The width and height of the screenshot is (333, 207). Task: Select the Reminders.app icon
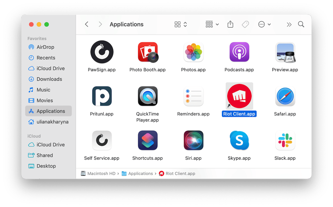[x=193, y=96]
